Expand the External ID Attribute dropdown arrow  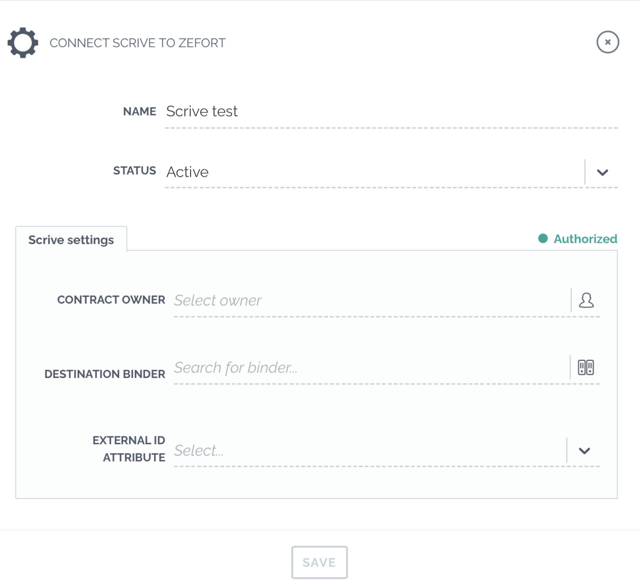[584, 451]
